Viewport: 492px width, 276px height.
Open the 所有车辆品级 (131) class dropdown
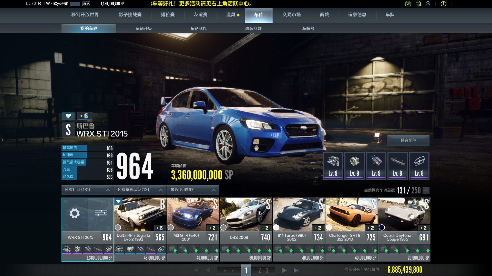(140, 190)
